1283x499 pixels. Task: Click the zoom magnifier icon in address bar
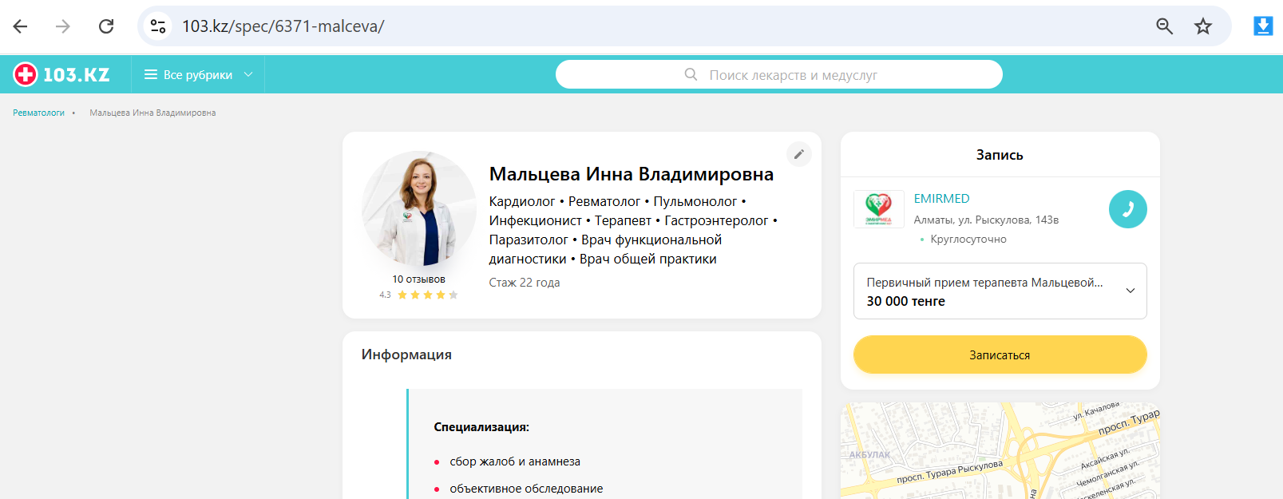(x=1165, y=26)
